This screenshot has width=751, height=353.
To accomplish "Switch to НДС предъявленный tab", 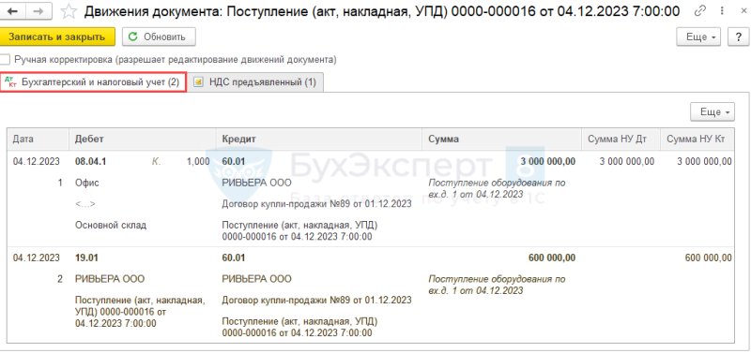I will point(256,82).
